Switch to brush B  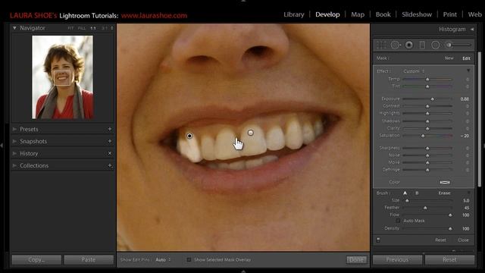click(417, 193)
